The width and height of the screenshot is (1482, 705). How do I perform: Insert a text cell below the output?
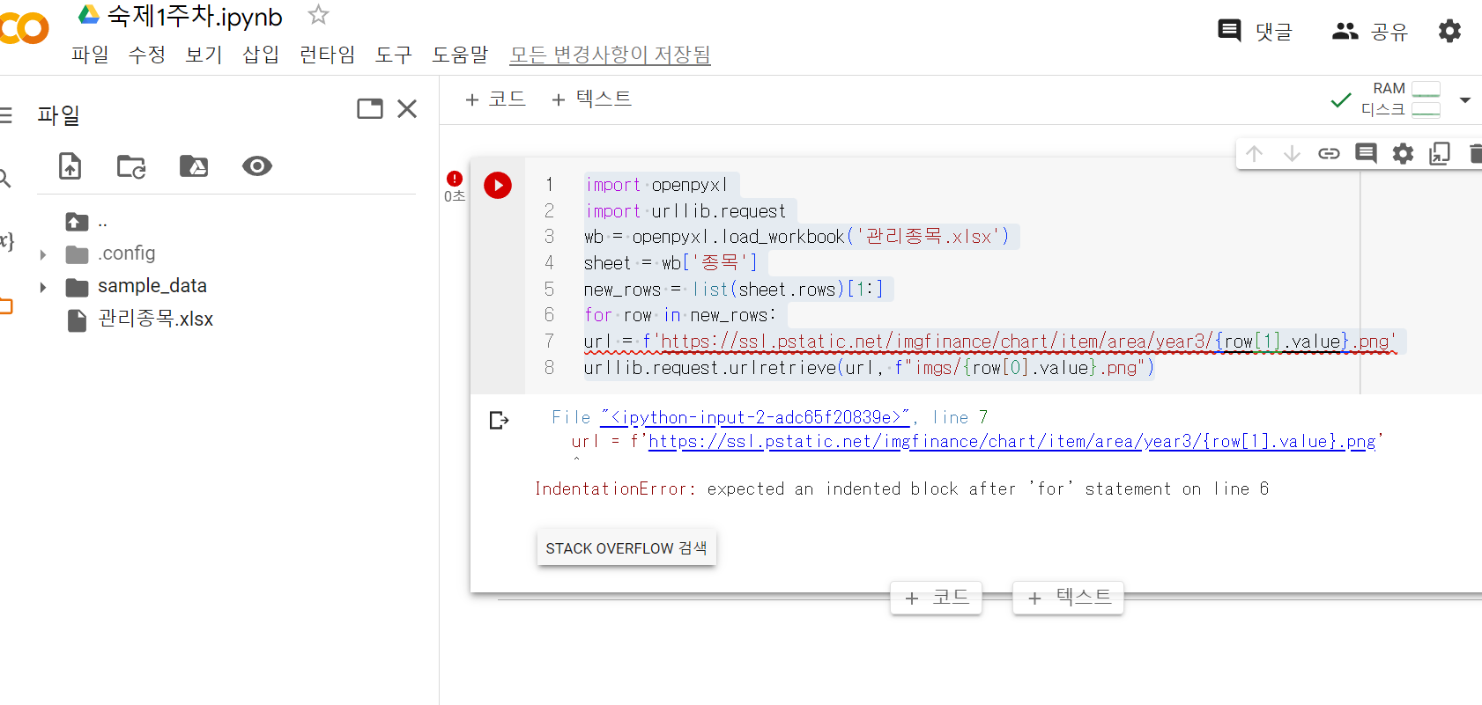(1068, 598)
